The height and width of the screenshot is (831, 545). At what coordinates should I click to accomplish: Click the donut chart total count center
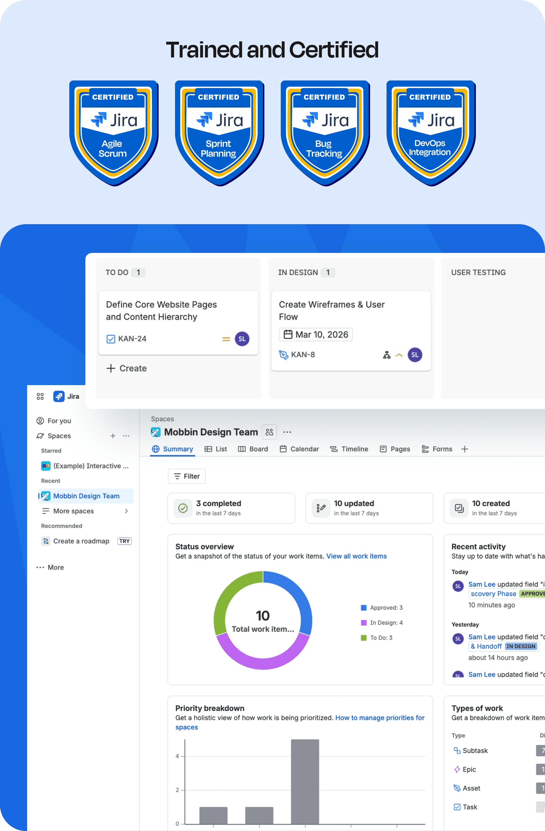[263, 616]
